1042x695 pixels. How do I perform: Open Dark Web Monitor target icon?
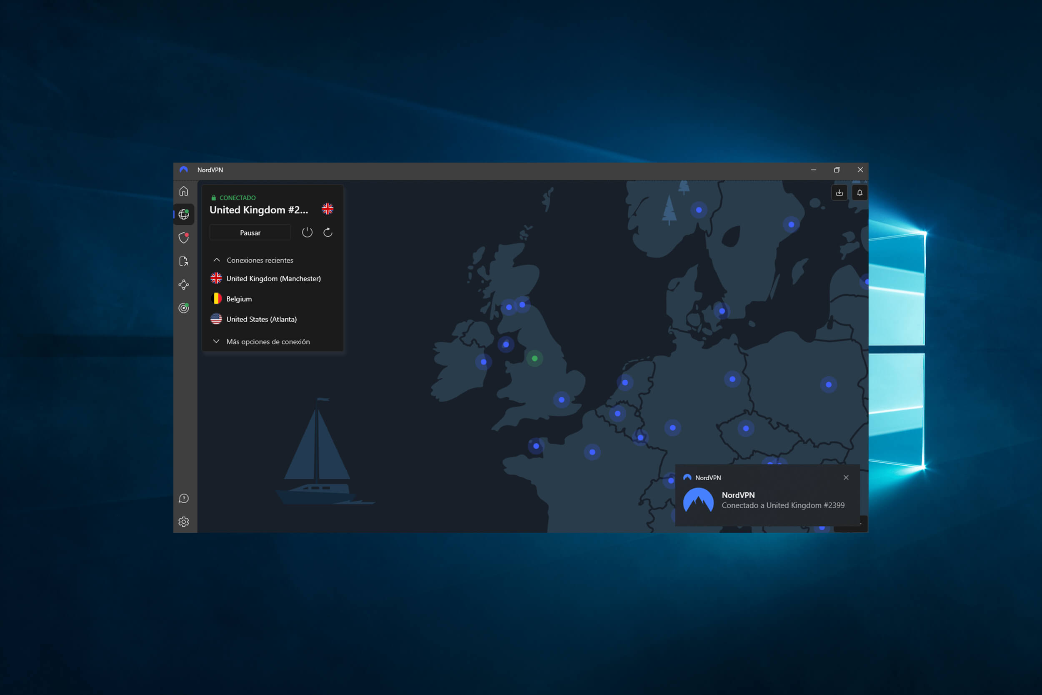[x=183, y=308]
